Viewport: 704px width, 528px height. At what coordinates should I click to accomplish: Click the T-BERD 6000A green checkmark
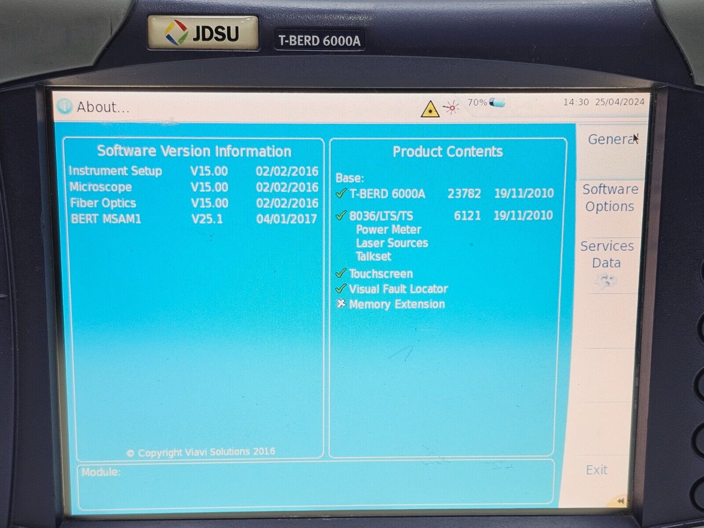341,193
